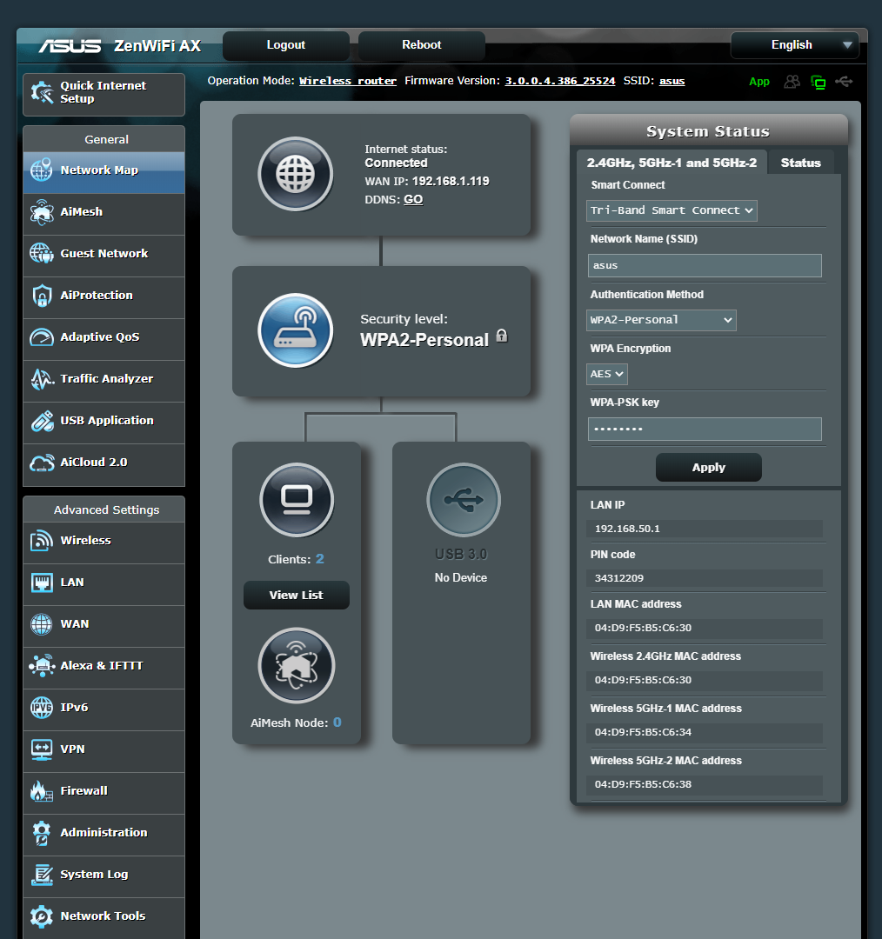Click the PIN code value 34312209
Screen dimensions: 882x939
[x=619, y=578]
